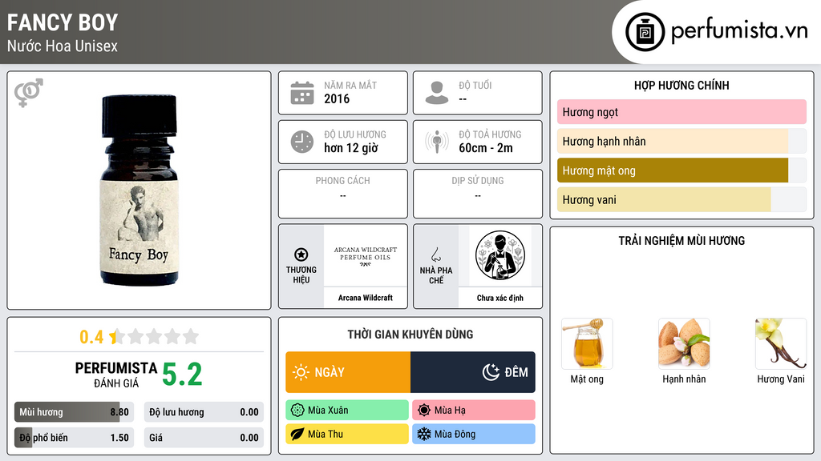Click the longevity value hơn 12 giờ
821x461 pixels.
point(351,148)
